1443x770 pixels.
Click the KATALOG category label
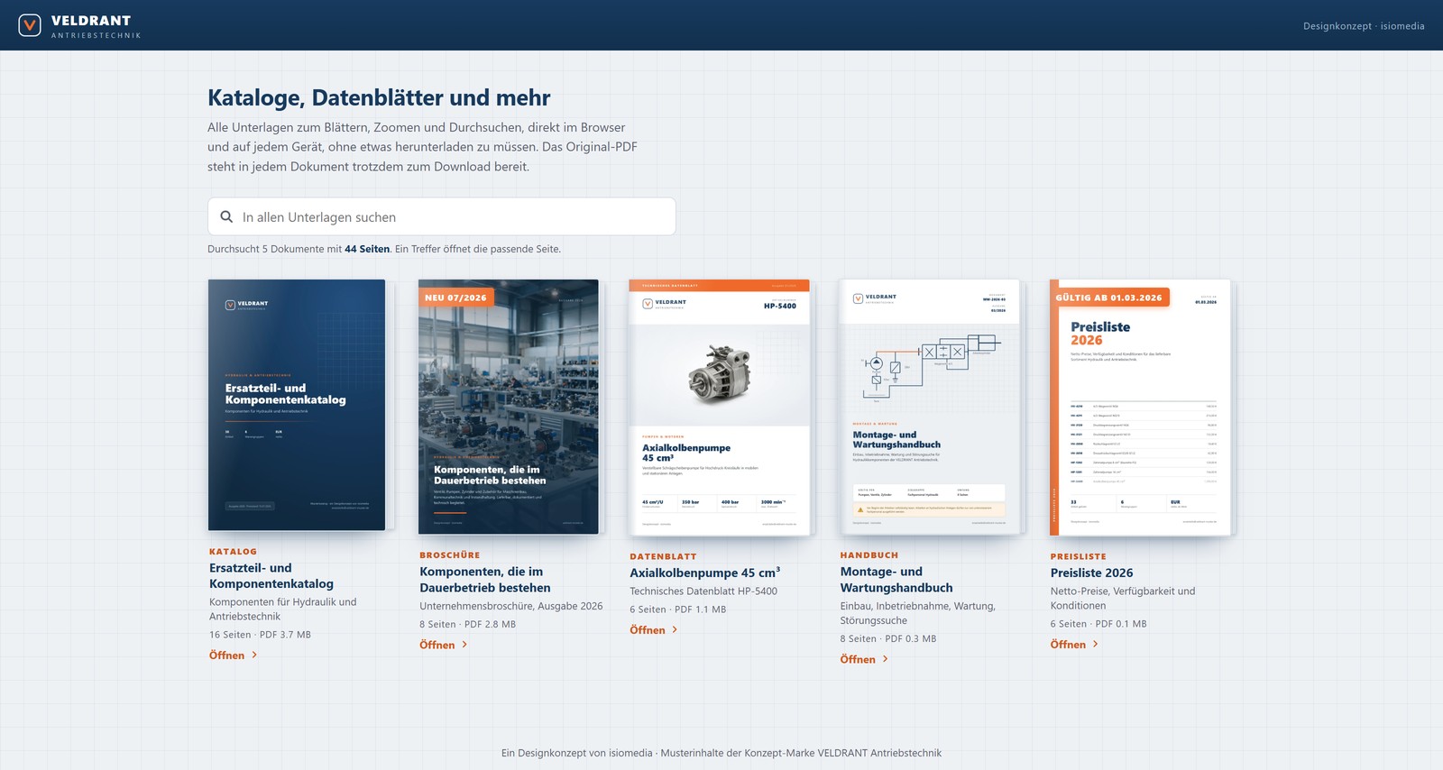point(233,552)
